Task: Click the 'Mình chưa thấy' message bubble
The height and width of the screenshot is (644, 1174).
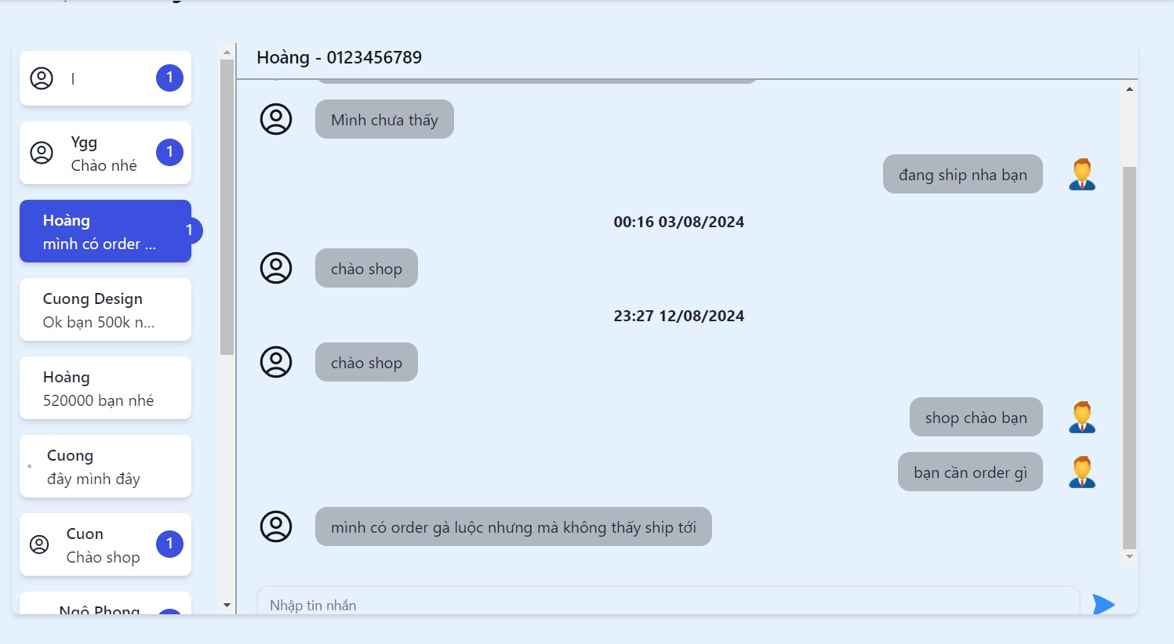Action: tap(384, 119)
